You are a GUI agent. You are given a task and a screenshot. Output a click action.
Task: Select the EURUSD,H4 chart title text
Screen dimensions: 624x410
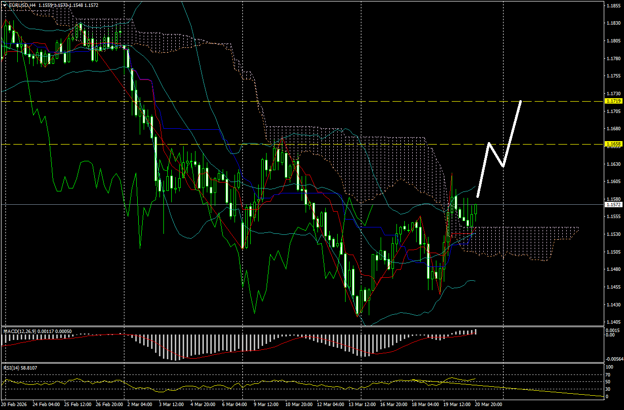pyautogui.click(x=22, y=5)
